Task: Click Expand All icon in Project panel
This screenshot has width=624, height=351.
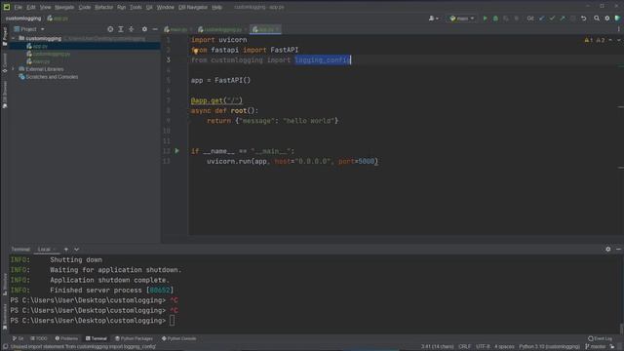Action: point(121,29)
